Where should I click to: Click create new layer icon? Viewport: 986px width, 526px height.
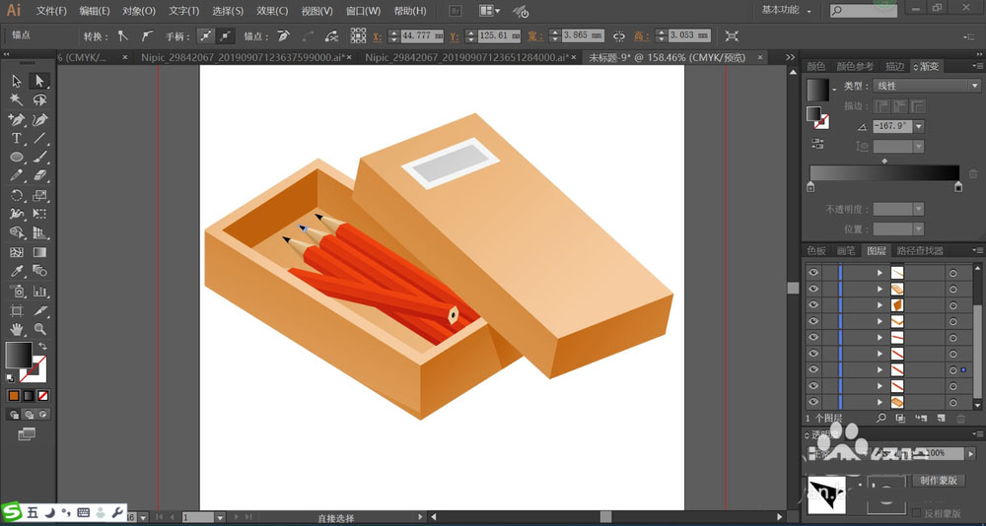[x=942, y=418]
